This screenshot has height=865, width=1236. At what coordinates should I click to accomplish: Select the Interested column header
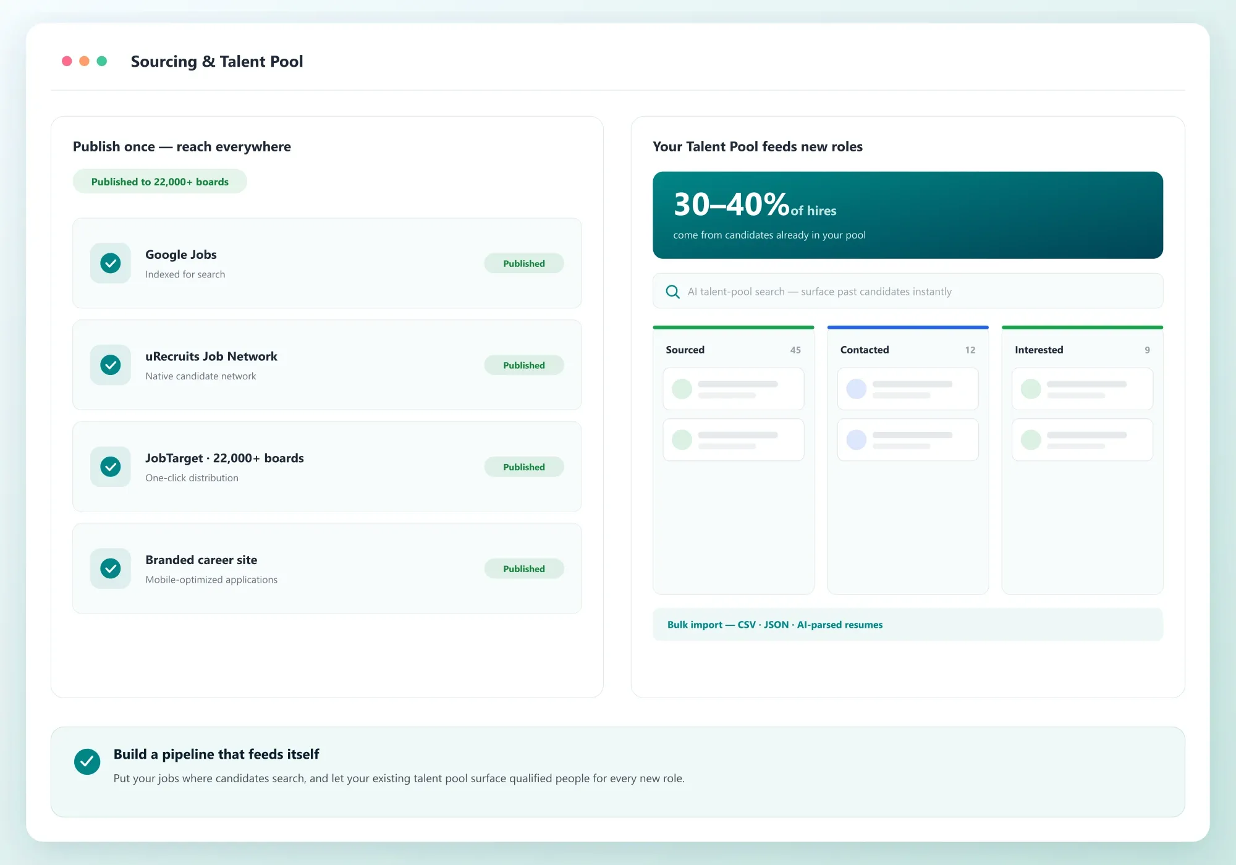[x=1039, y=350]
